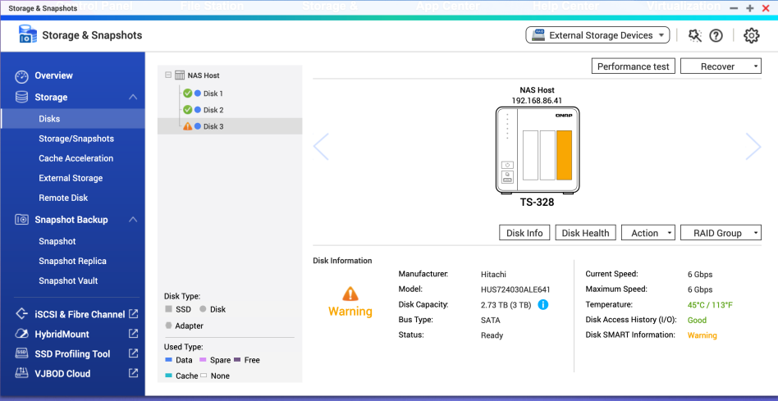
Task: Select Disks in the sidebar
Action: [72, 119]
